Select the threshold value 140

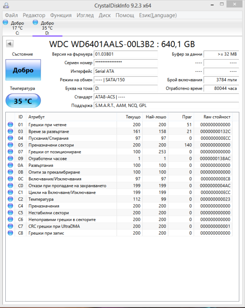point(188,145)
